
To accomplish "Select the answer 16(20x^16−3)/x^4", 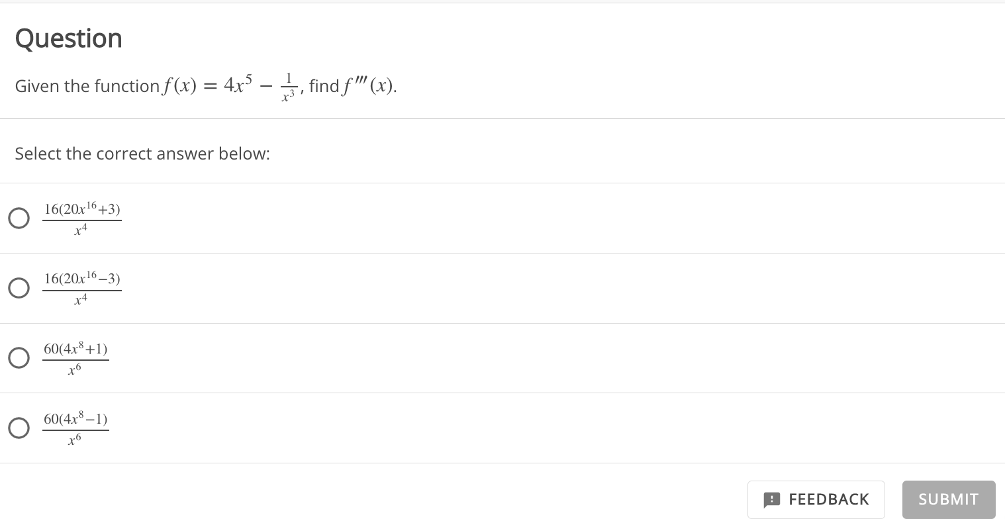I will [x=19, y=288].
